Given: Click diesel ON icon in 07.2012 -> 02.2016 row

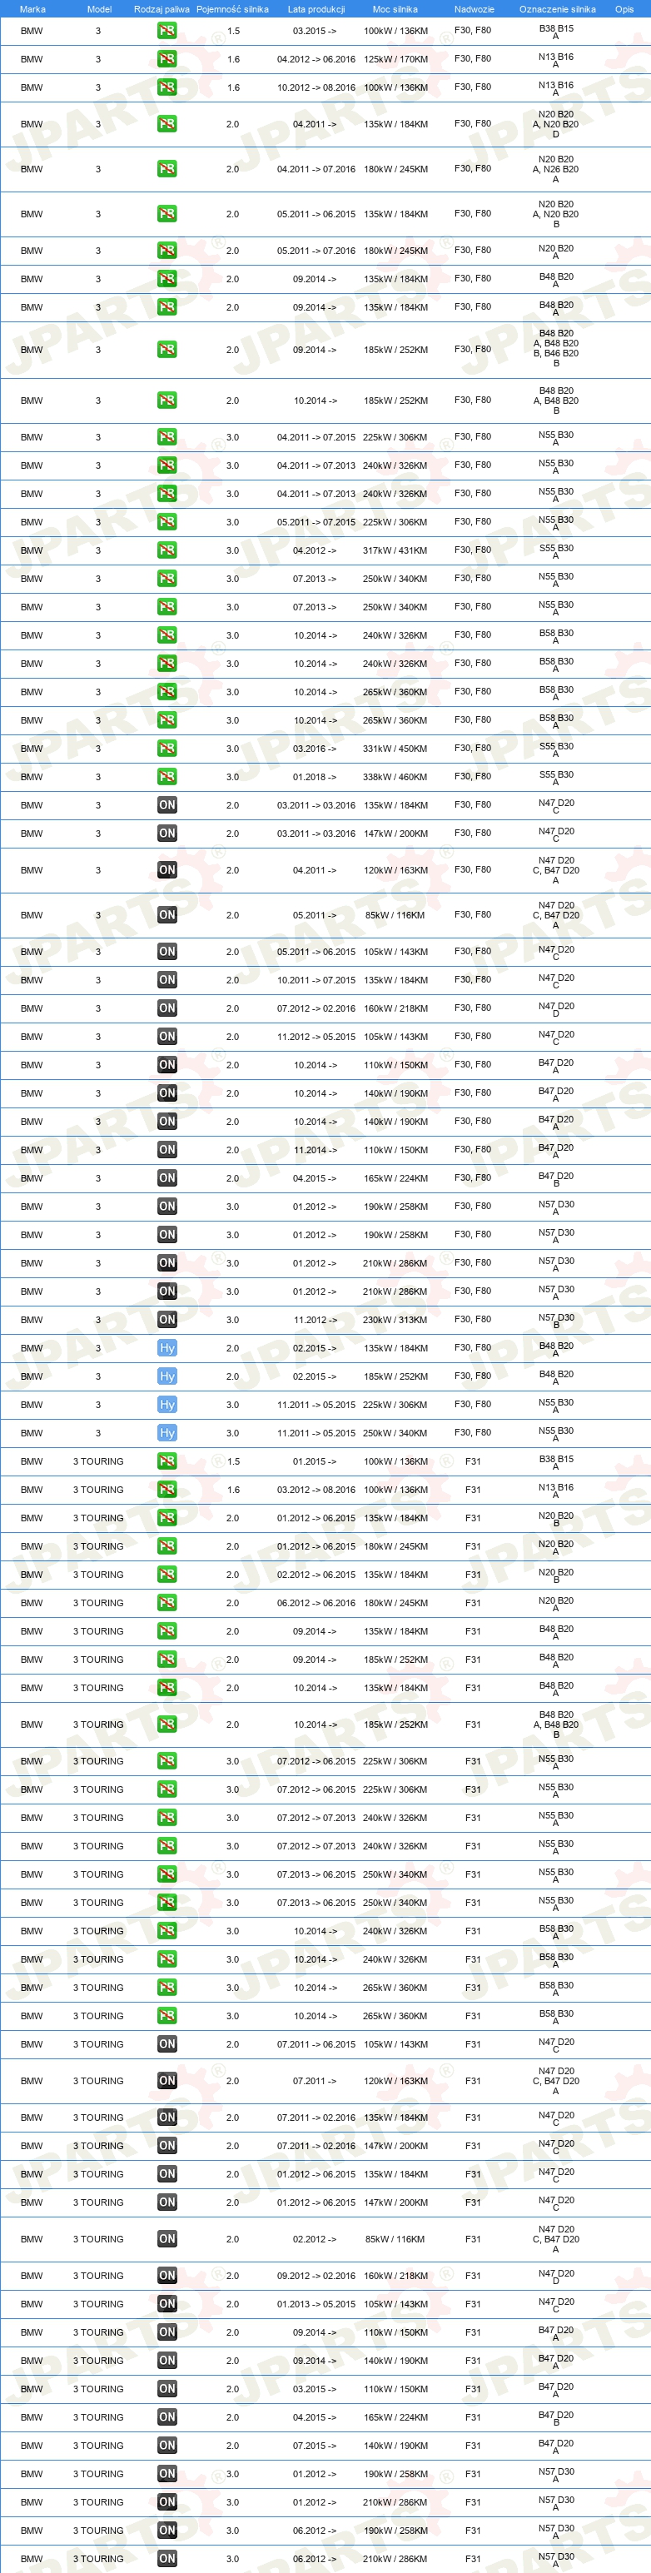Looking at the screenshot, I should pos(166,1008).
